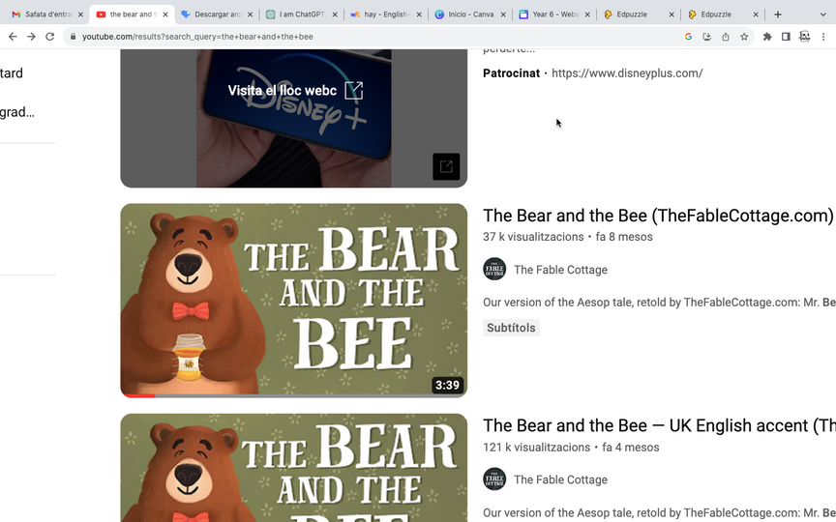836x522 pixels.
Task: Open a new tab with the plus button
Action: tap(778, 14)
